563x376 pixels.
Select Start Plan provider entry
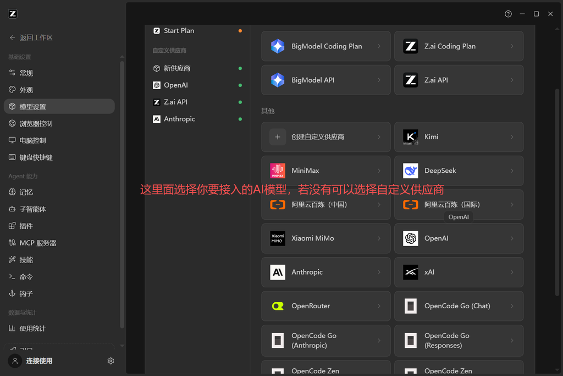(197, 31)
